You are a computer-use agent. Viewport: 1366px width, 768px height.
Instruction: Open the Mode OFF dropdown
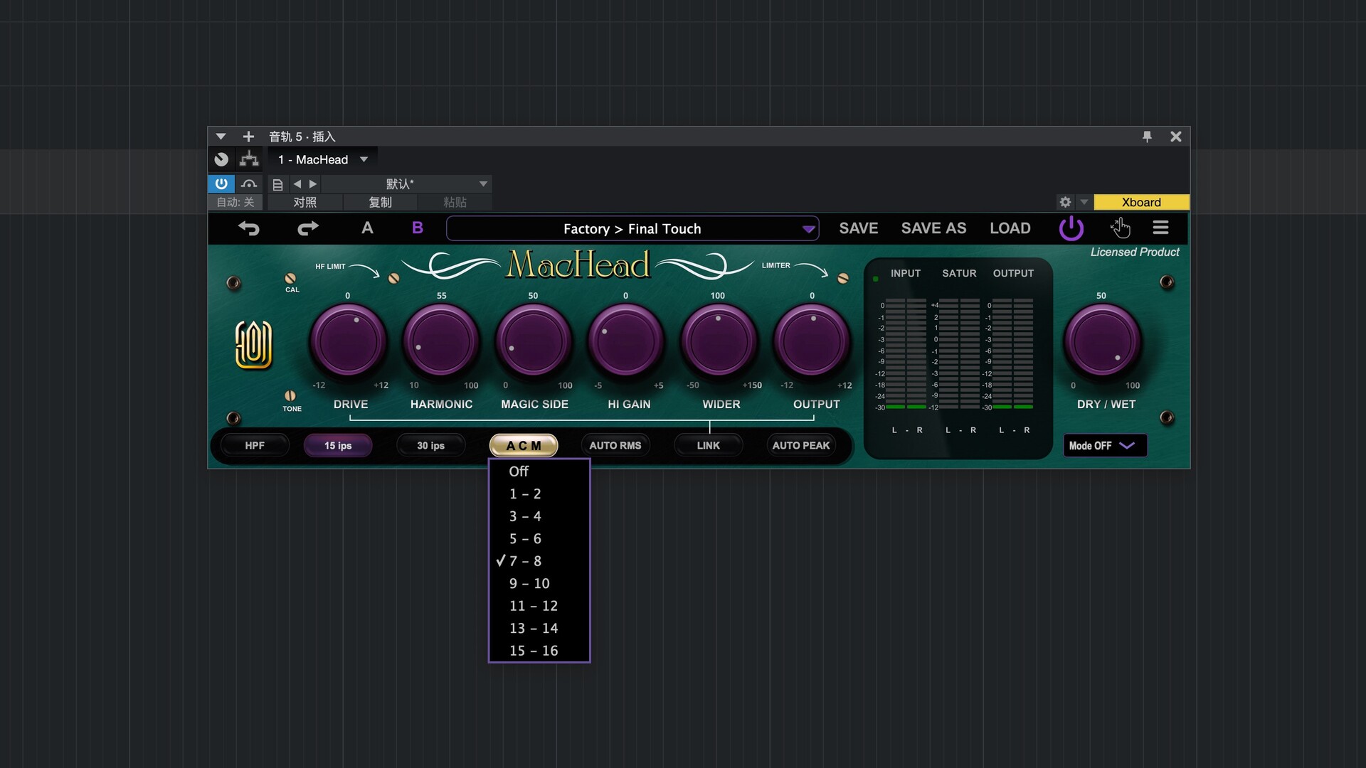click(x=1104, y=446)
